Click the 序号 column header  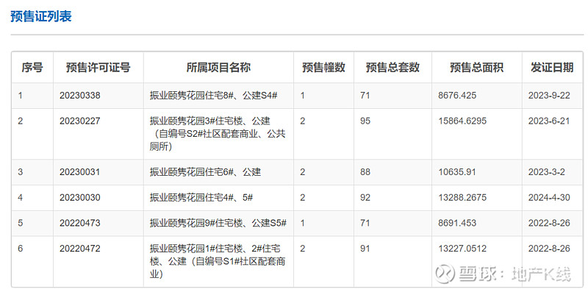click(32, 68)
